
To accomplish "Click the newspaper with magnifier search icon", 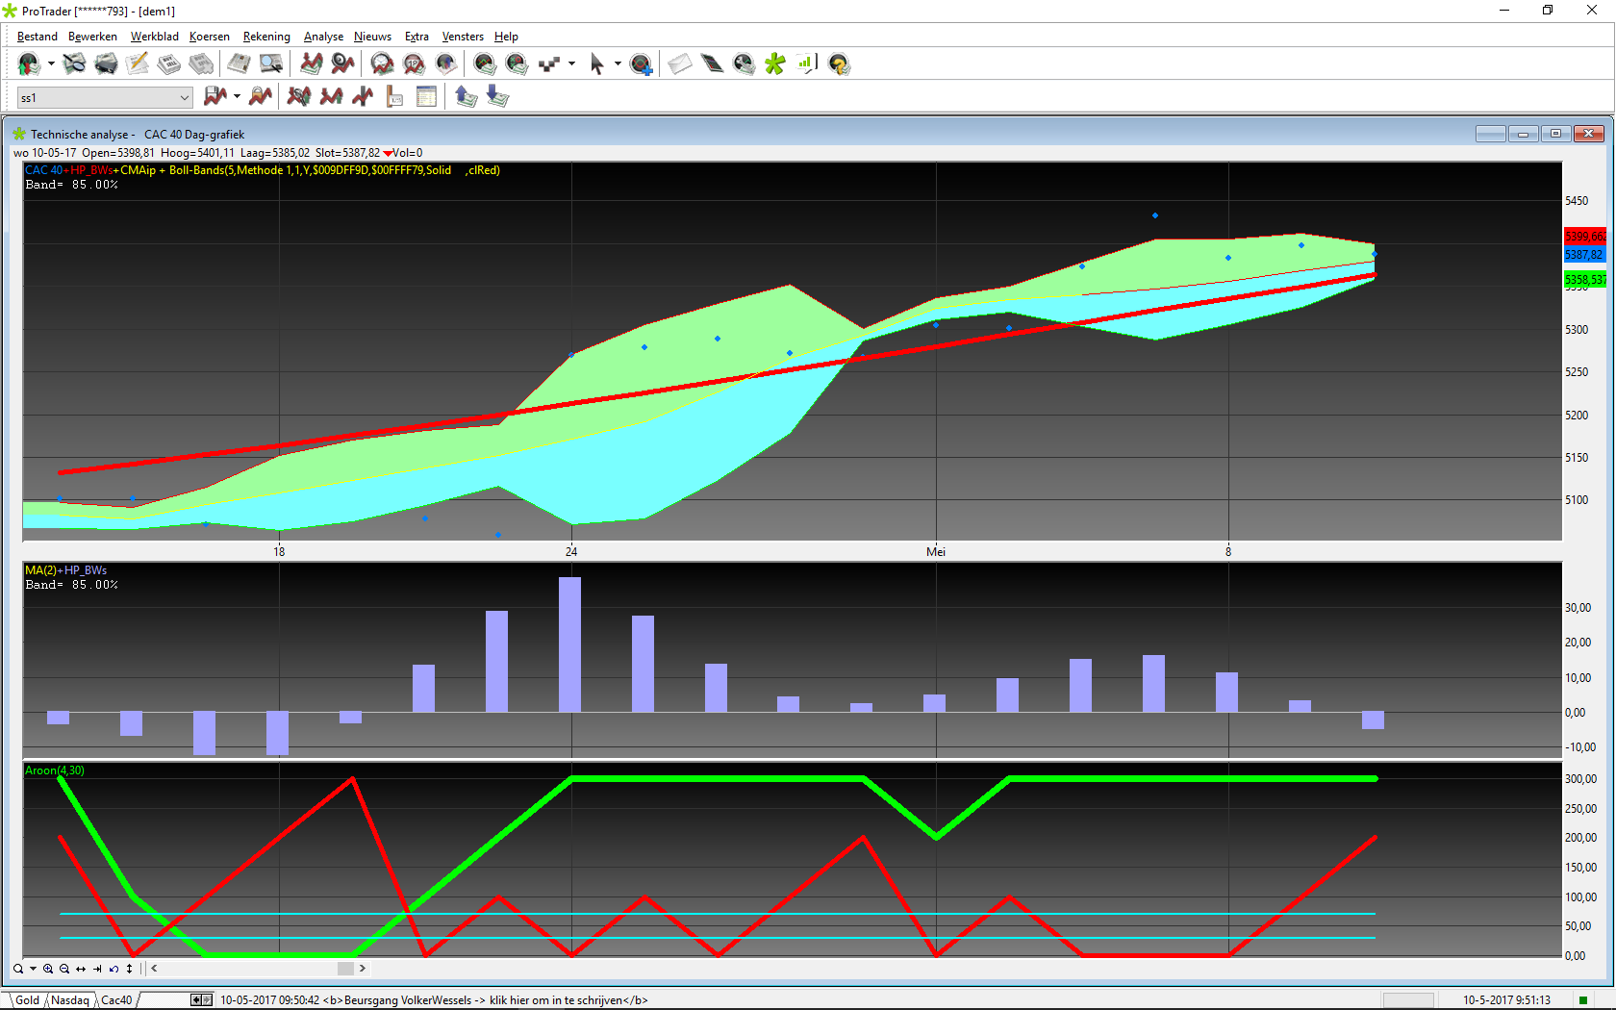I will (74, 64).
